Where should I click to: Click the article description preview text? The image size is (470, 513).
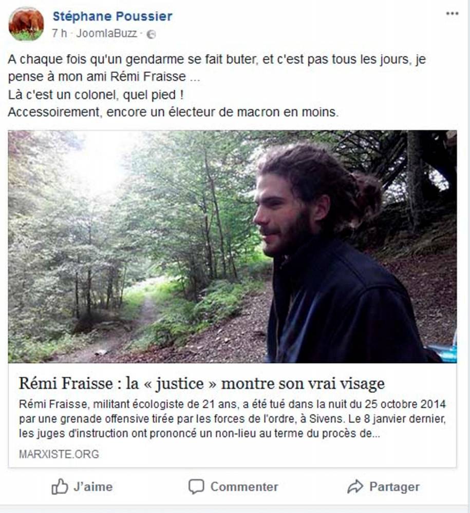click(x=232, y=419)
